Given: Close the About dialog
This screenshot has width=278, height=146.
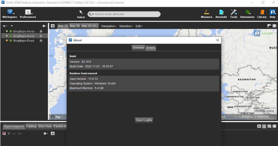Looking at the screenshot, I should (x=218, y=40).
